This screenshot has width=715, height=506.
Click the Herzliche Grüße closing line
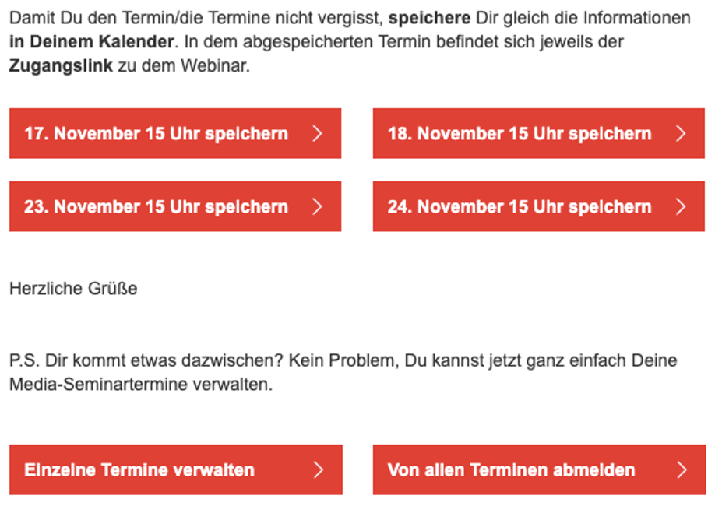click(x=73, y=289)
